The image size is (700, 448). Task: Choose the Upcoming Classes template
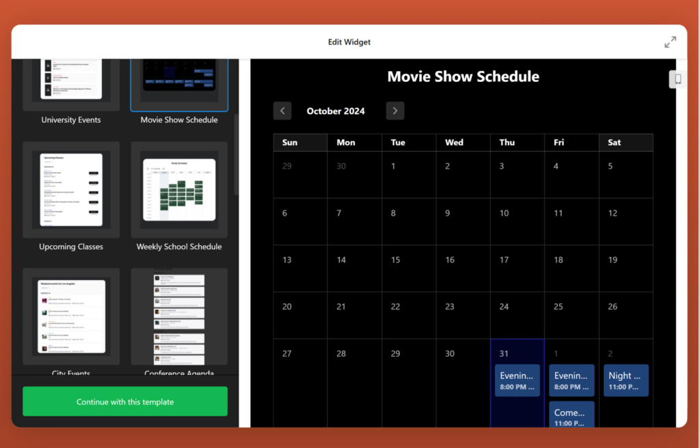point(71,190)
